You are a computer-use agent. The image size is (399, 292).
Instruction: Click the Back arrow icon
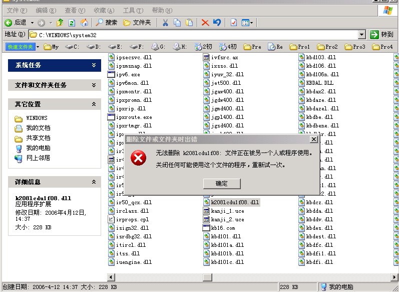tap(9, 23)
